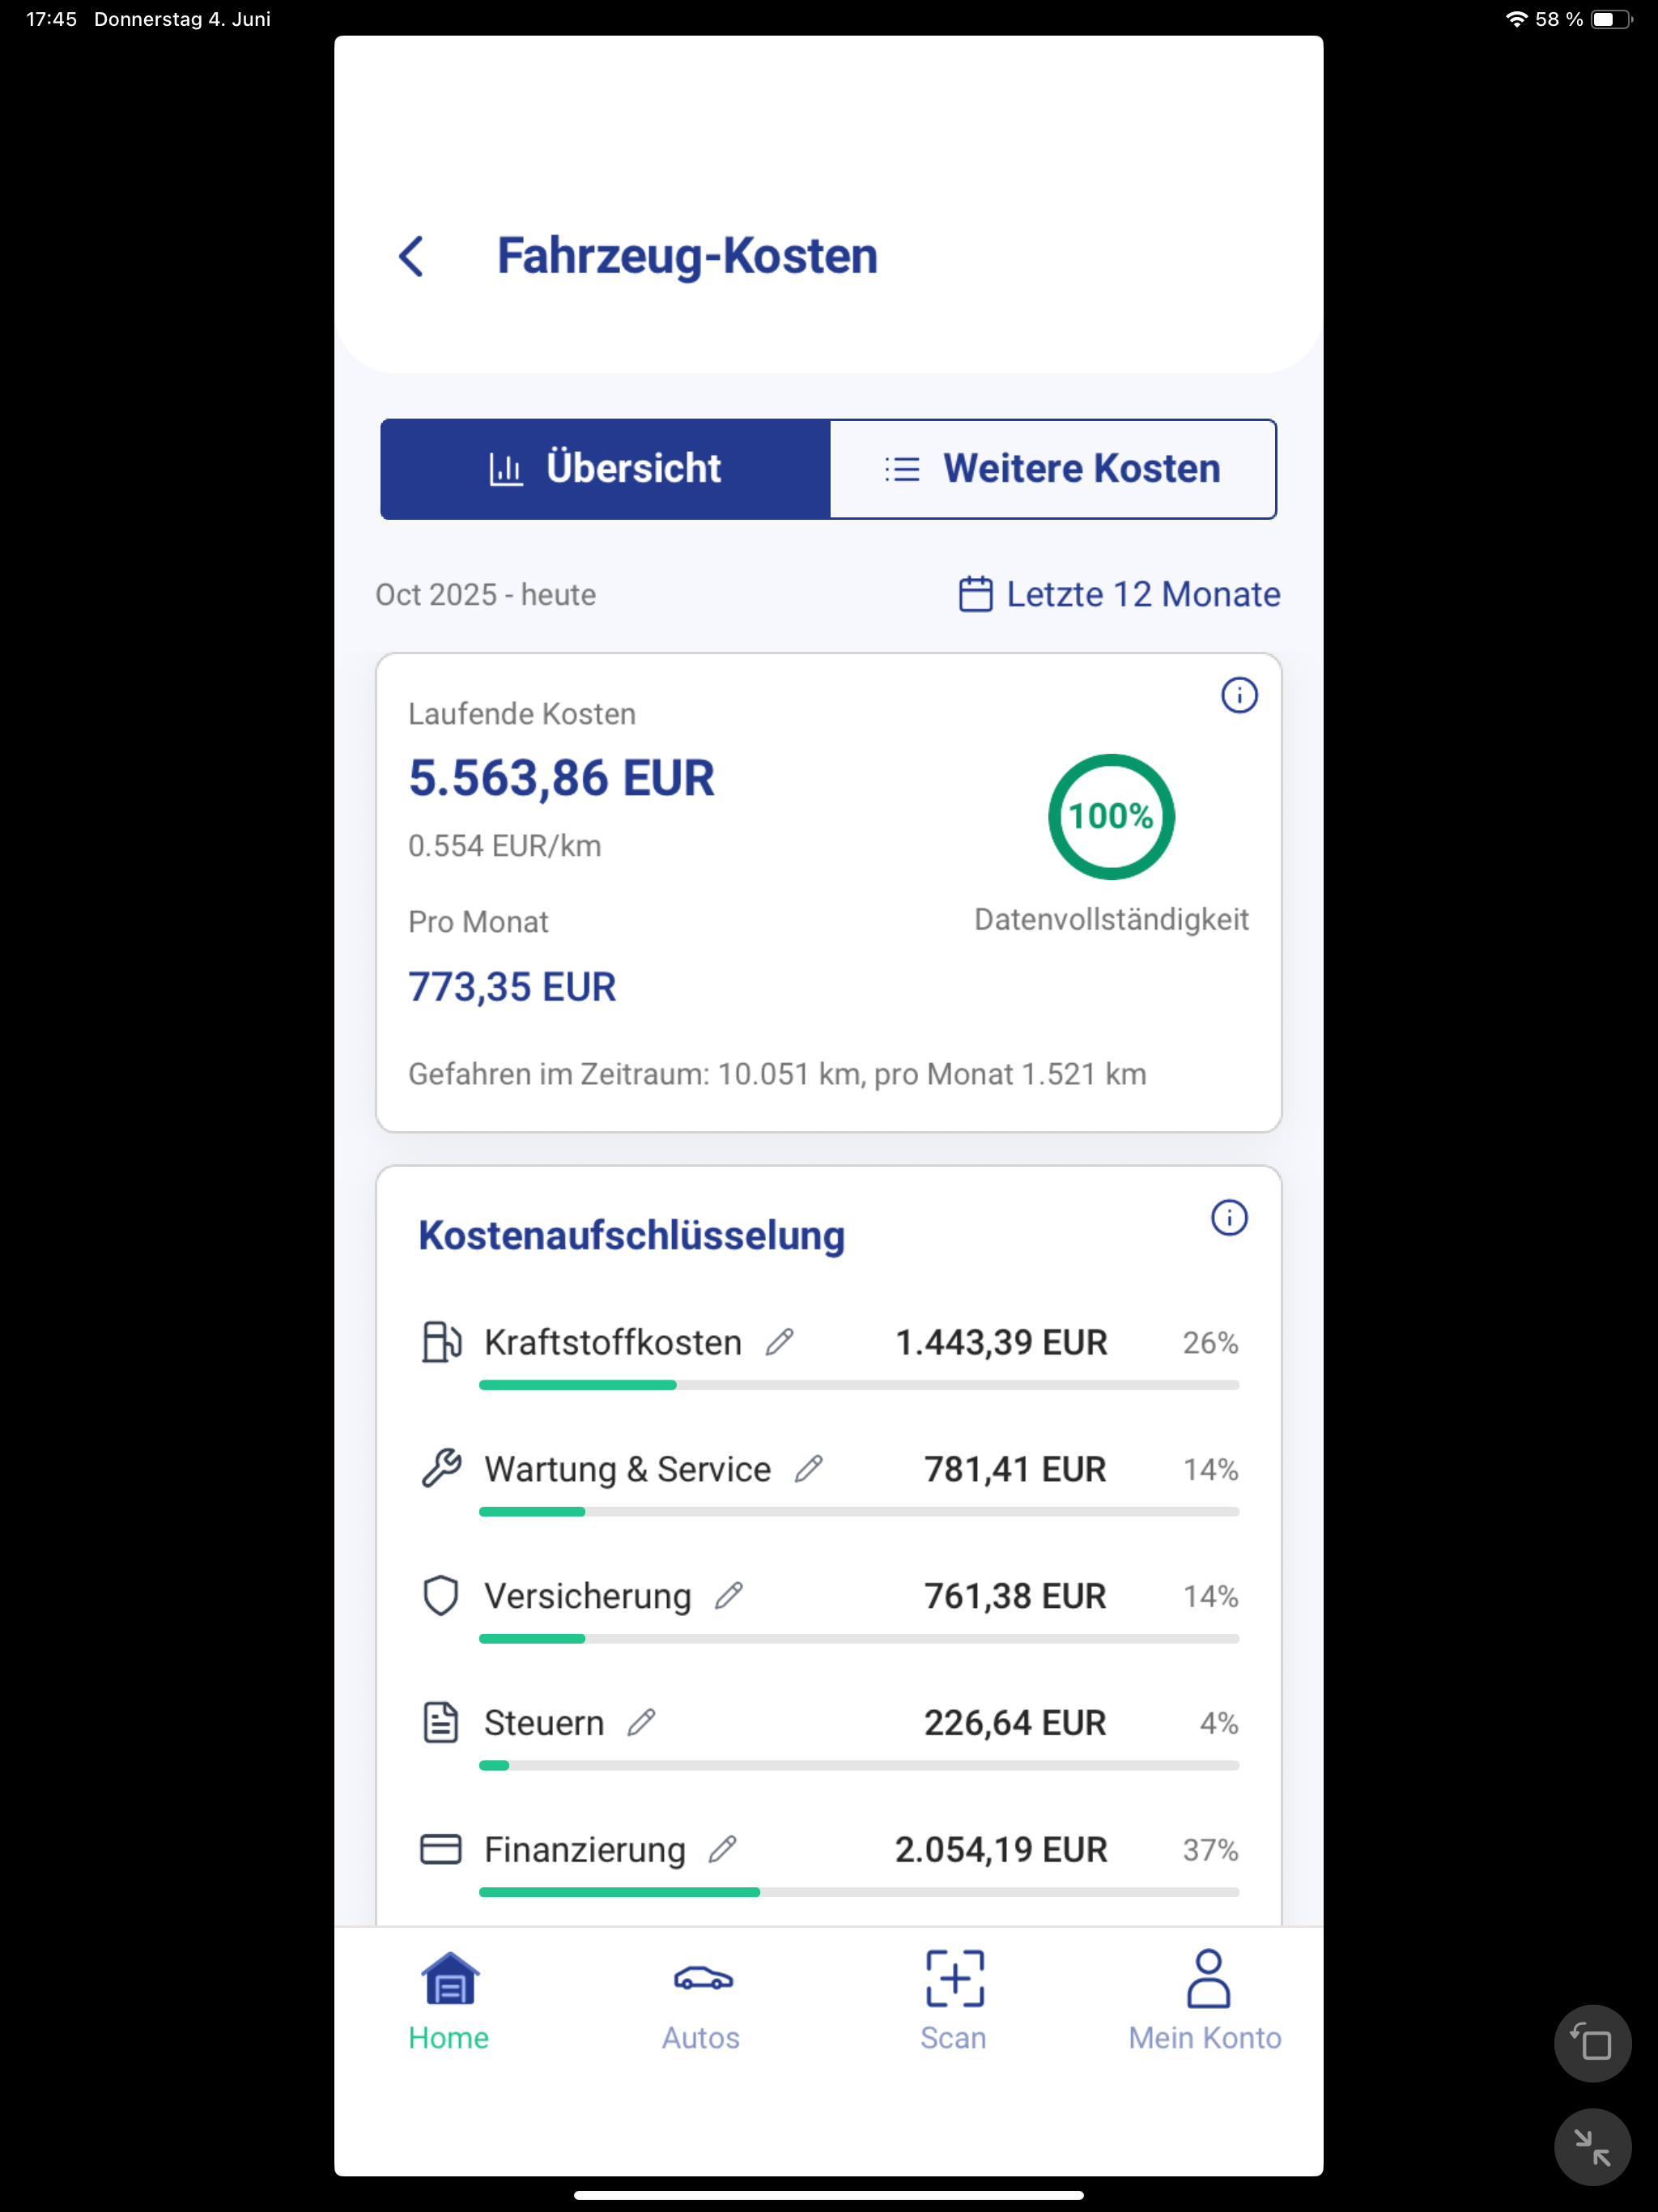Viewport: 1658px width, 2212px height.
Task: Click the 781,41 EUR maintenance amount
Action: tap(1015, 1469)
